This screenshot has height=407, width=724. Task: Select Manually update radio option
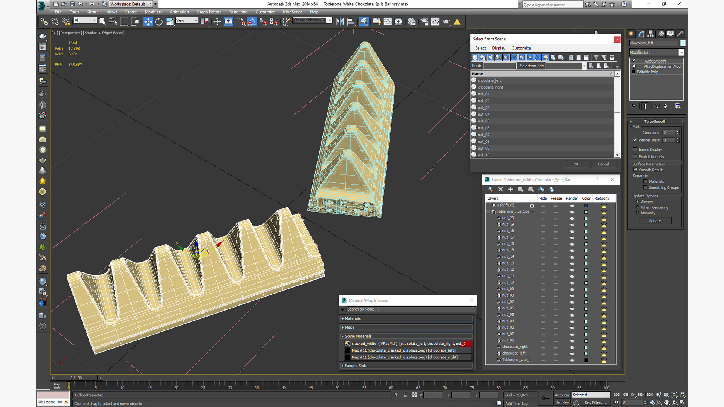pyautogui.click(x=638, y=213)
